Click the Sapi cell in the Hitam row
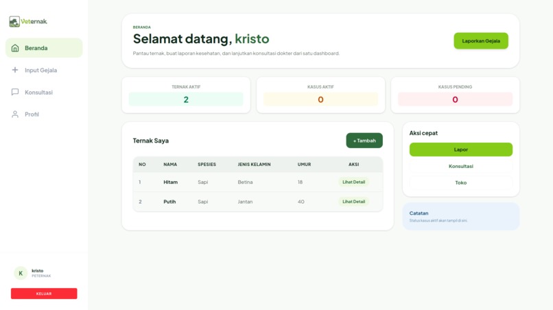 click(203, 182)
